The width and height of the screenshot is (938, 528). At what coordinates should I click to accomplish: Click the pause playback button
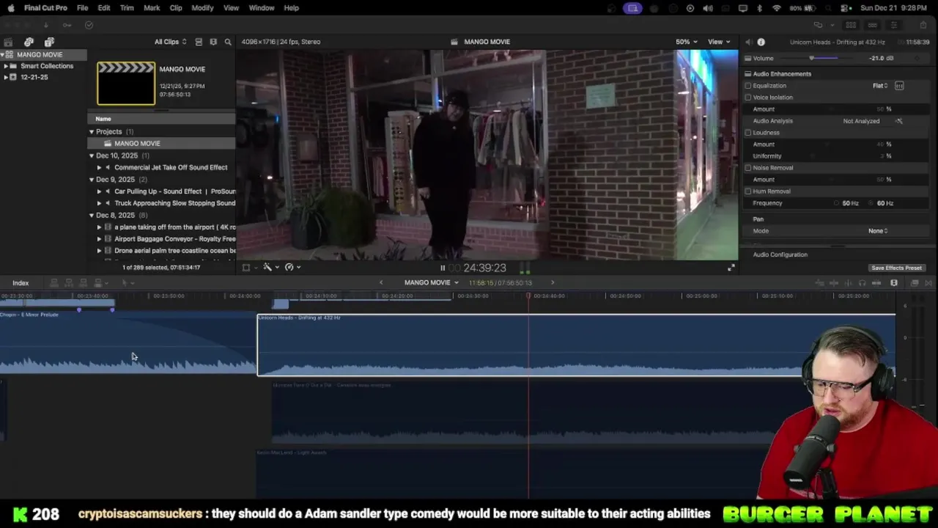click(x=443, y=268)
